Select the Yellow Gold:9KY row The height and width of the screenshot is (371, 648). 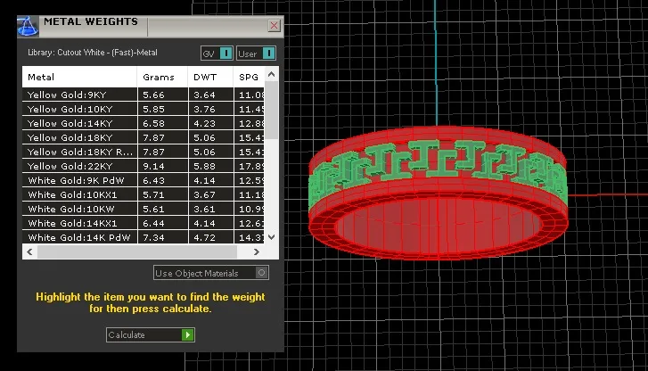click(x=143, y=95)
